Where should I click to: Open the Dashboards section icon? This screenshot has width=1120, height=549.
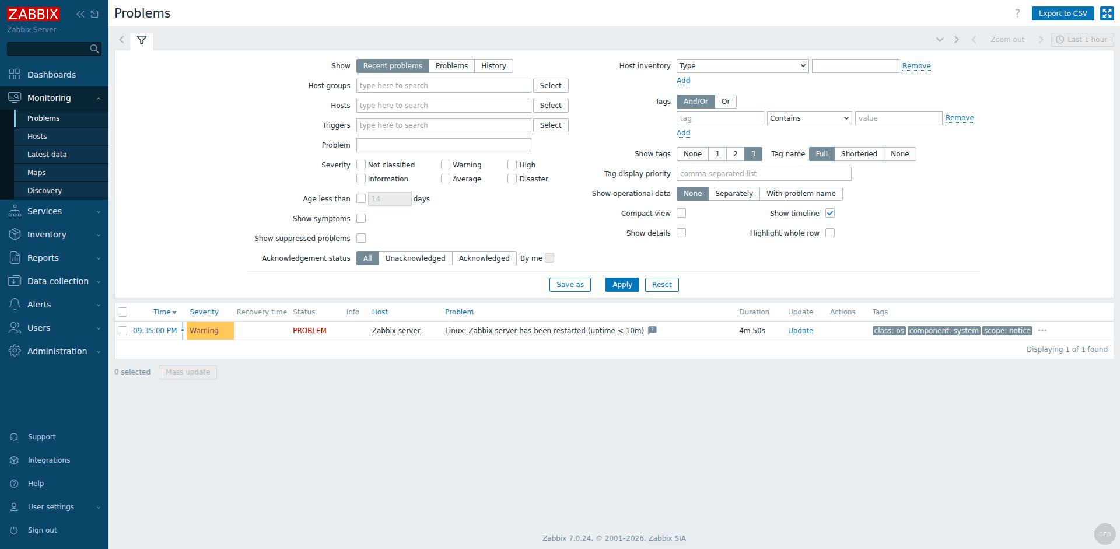(x=15, y=75)
